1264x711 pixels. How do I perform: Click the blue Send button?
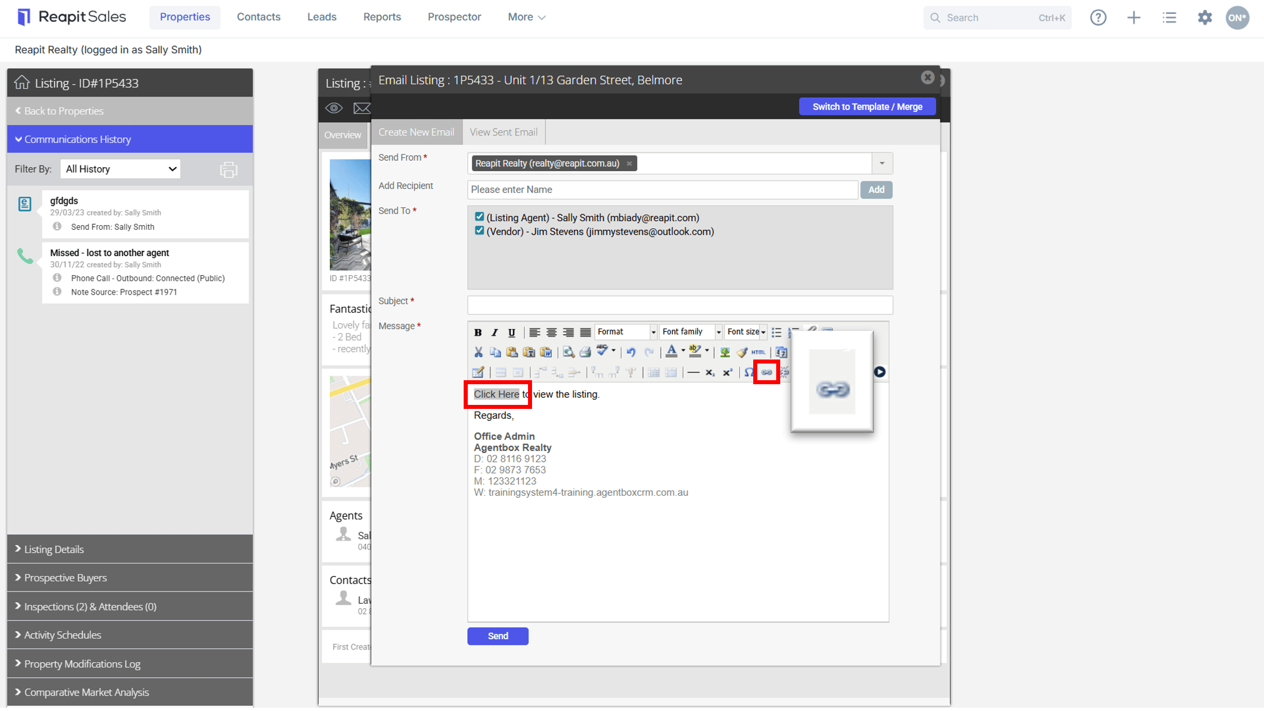tap(498, 636)
